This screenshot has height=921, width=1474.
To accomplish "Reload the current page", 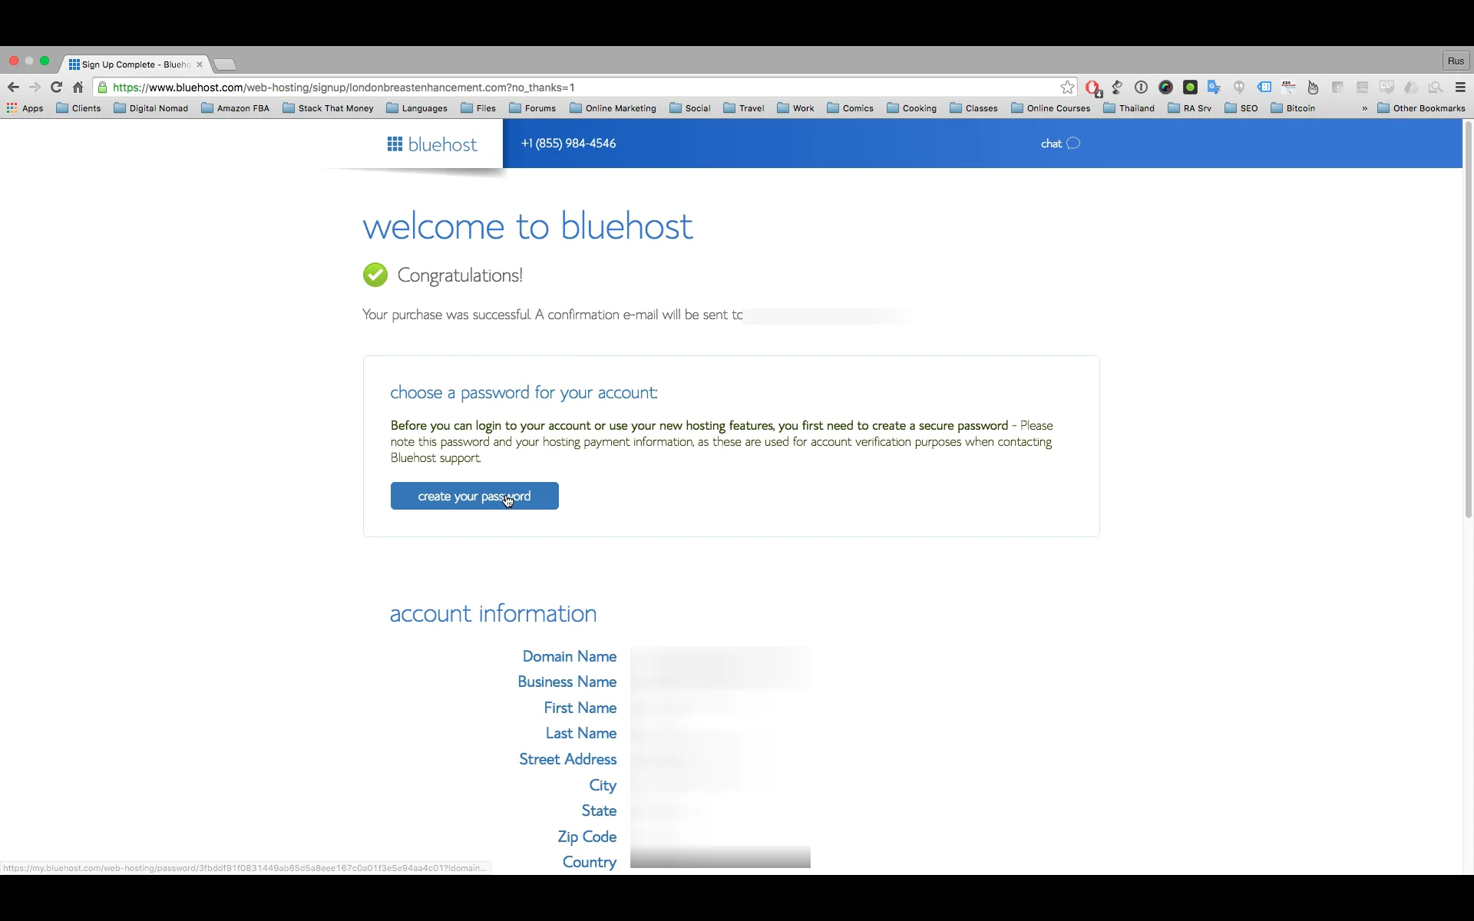I will click(x=56, y=87).
